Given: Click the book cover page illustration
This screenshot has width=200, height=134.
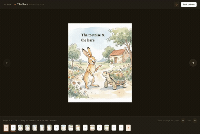Looking at the screenshot, I should click(x=100, y=63).
